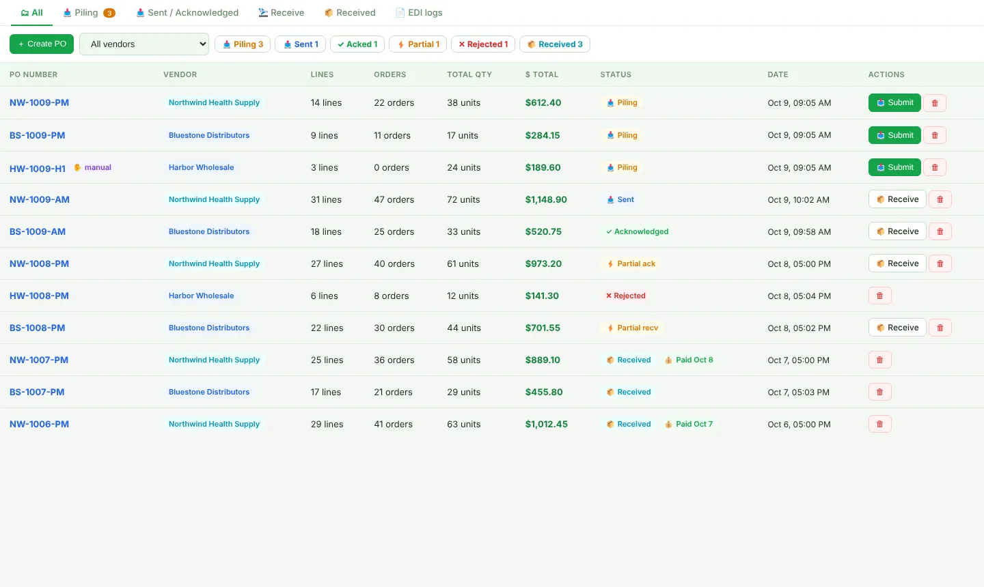Submit purchase order BS-1009-PM
Viewport: 984px width, 587px height.
(894, 135)
